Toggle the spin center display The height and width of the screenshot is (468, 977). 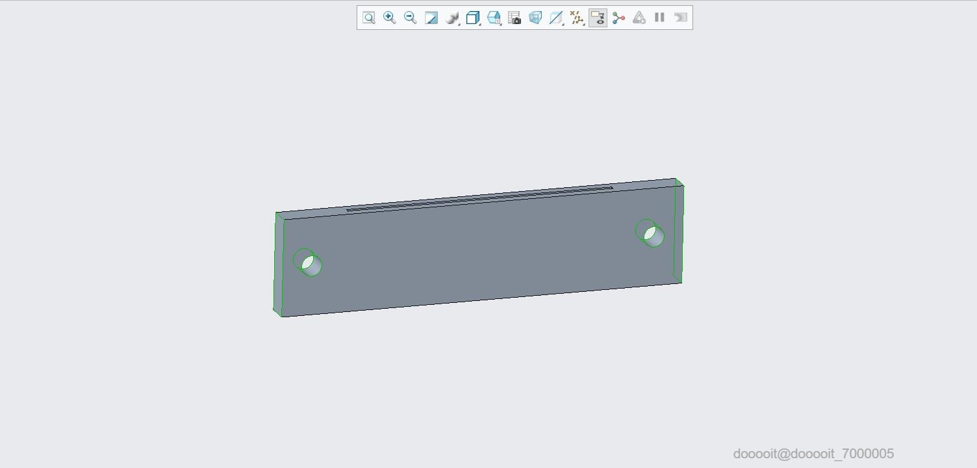click(618, 18)
